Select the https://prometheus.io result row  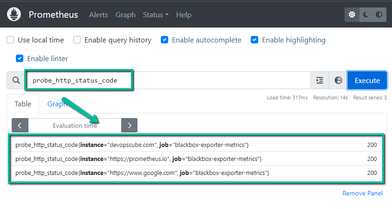[x=196, y=159]
